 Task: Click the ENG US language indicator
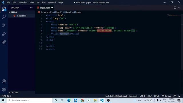coord(165,100)
